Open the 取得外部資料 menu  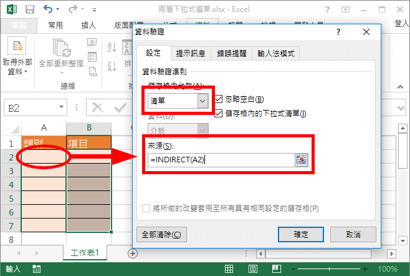17,56
